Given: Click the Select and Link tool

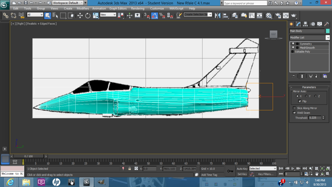Looking at the screenshot, I should (x=6, y=15).
